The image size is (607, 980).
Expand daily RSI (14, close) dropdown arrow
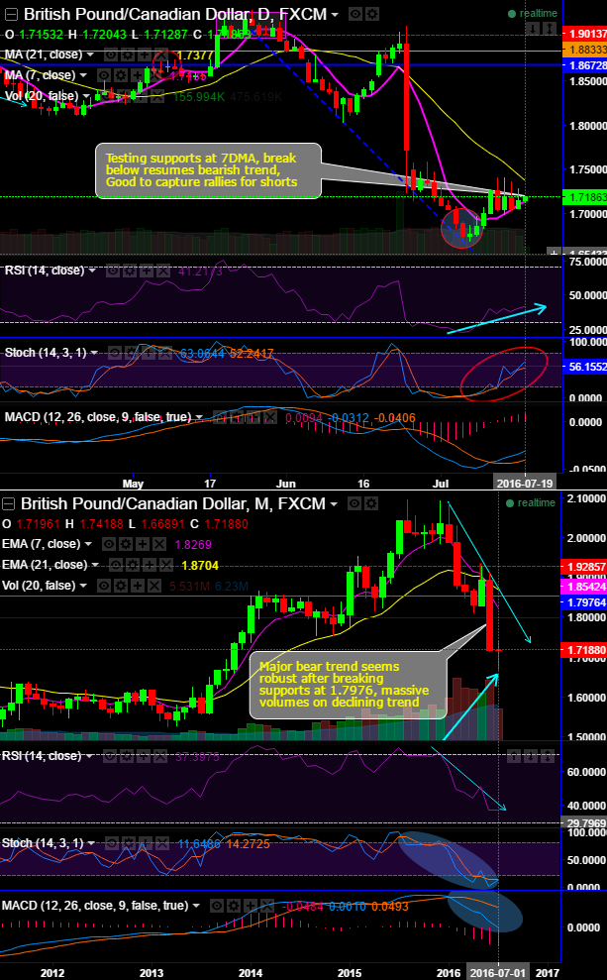[x=92, y=272]
